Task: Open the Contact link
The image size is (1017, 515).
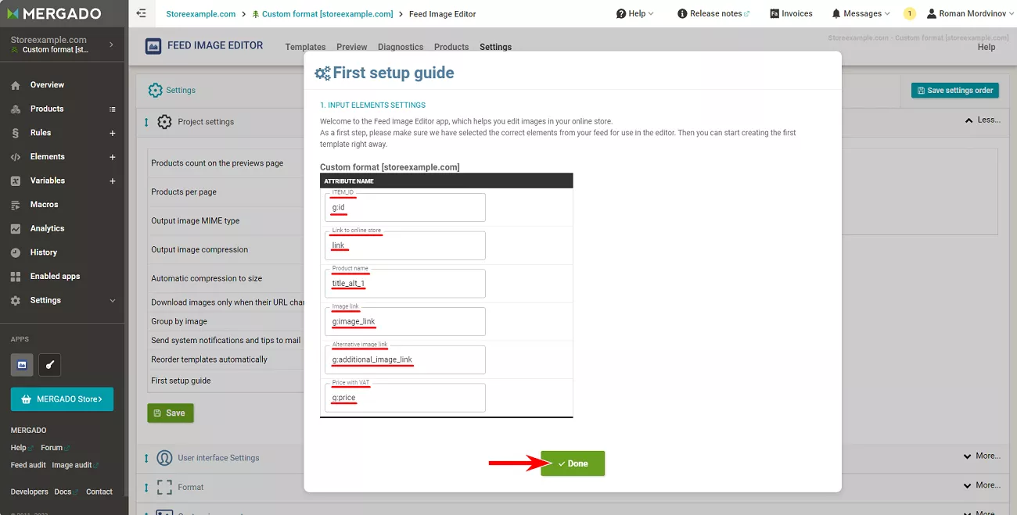Action: (99, 492)
